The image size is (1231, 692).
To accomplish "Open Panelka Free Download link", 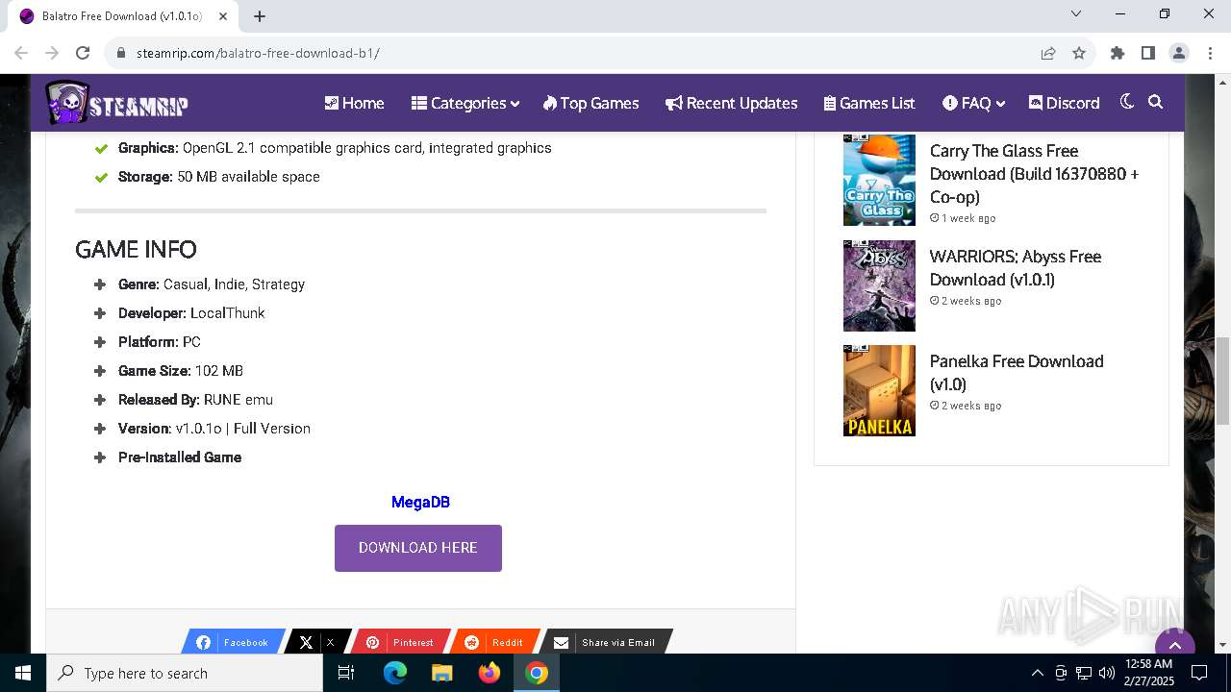I will (x=1016, y=373).
